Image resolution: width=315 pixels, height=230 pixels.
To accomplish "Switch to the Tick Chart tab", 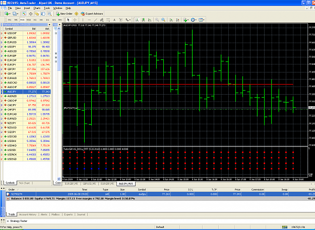I will pos(24,183).
